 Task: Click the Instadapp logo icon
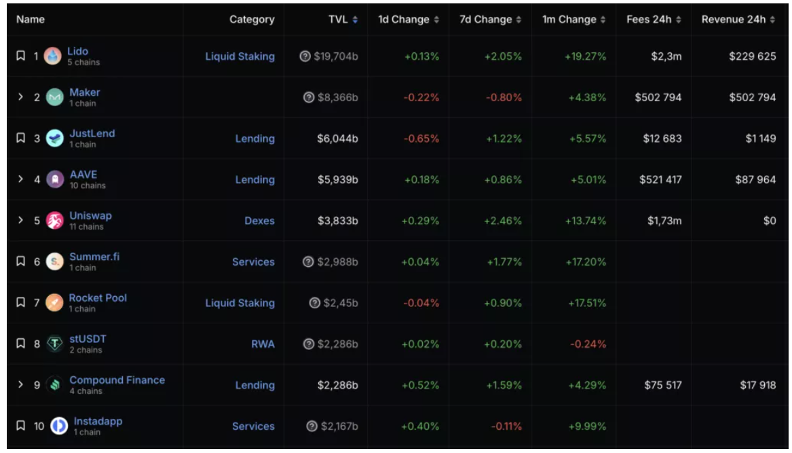59,427
